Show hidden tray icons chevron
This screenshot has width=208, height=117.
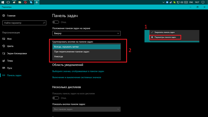point(163,2)
